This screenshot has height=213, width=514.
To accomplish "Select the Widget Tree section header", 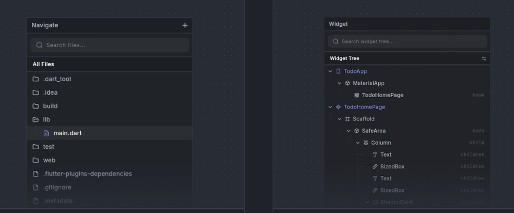I will point(344,59).
